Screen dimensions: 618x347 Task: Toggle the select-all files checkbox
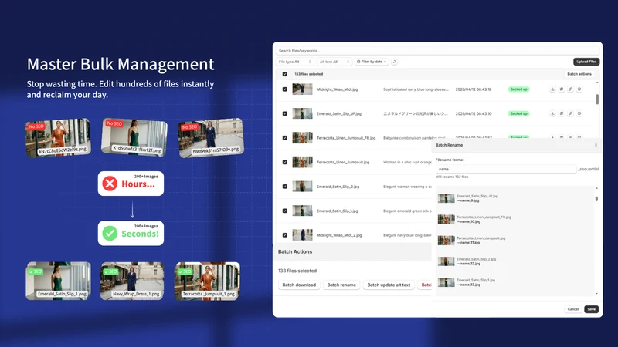coord(284,74)
